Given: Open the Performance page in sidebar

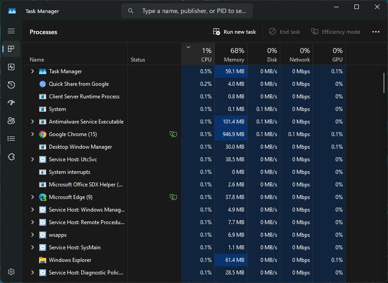Looking at the screenshot, I should [x=11, y=67].
